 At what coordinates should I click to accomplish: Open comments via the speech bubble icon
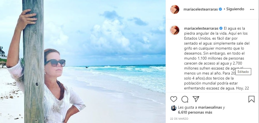click(x=185, y=99)
